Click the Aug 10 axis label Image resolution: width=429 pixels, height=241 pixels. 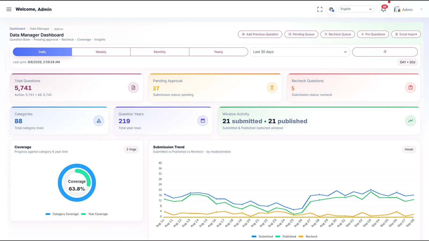coord(160,223)
